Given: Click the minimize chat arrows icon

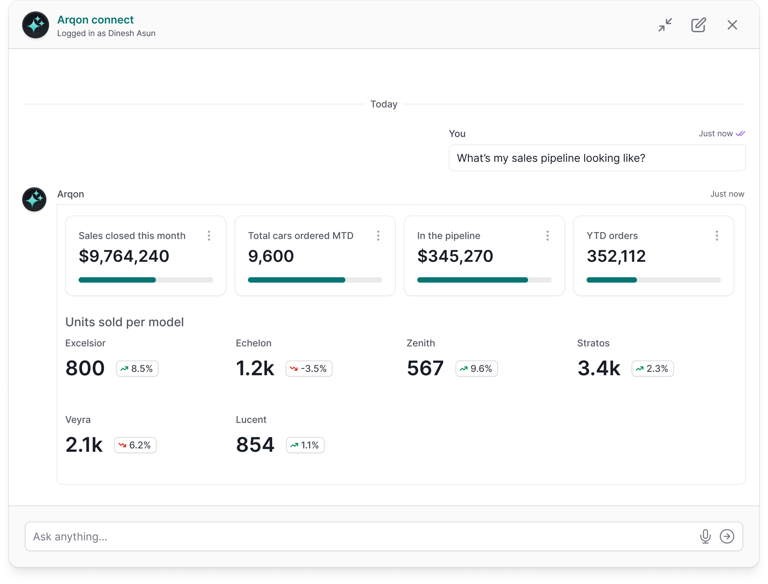Looking at the screenshot, I should [x=665, y=25].
